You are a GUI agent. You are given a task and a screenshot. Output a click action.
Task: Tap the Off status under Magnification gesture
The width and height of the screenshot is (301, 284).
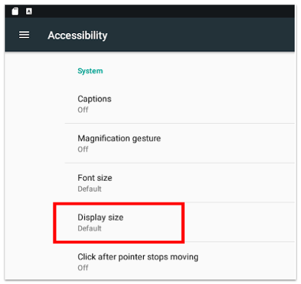(x=83, y=150)
